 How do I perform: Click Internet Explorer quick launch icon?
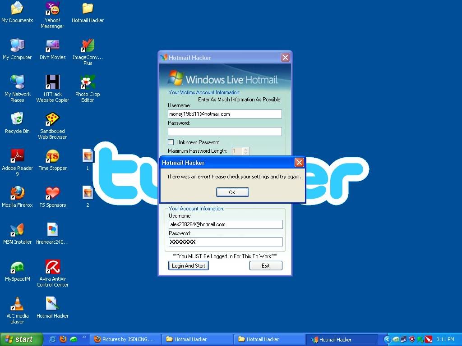click(53, 339)
